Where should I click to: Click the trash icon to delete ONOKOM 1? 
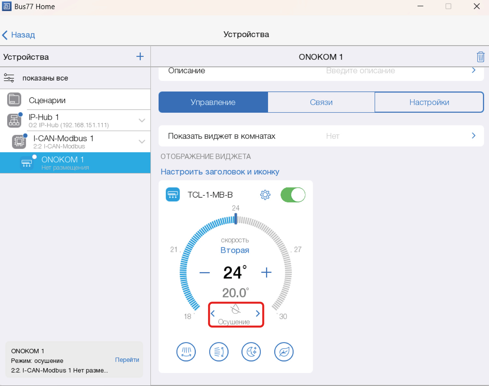480,57
